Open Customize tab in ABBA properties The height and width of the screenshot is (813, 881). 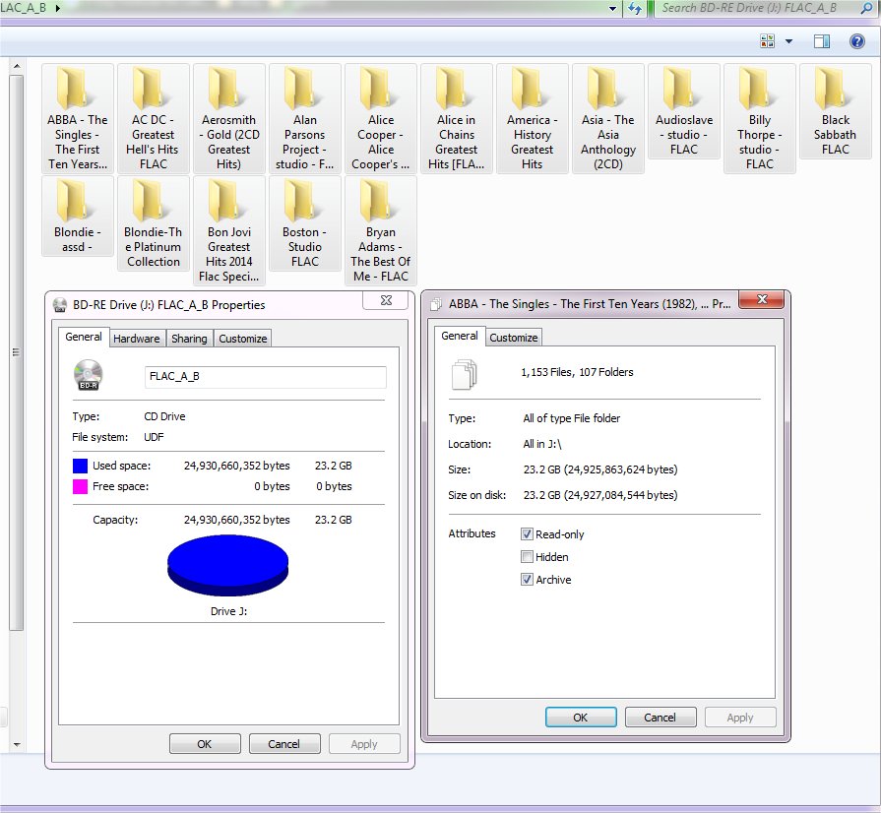pos(514,338)
